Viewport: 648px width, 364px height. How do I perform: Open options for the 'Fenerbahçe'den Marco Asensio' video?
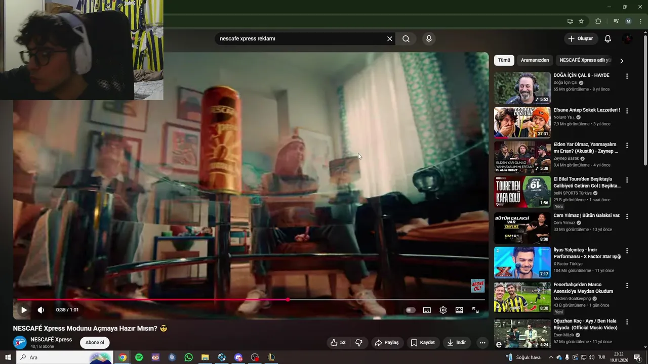click(x=627, y=286)
